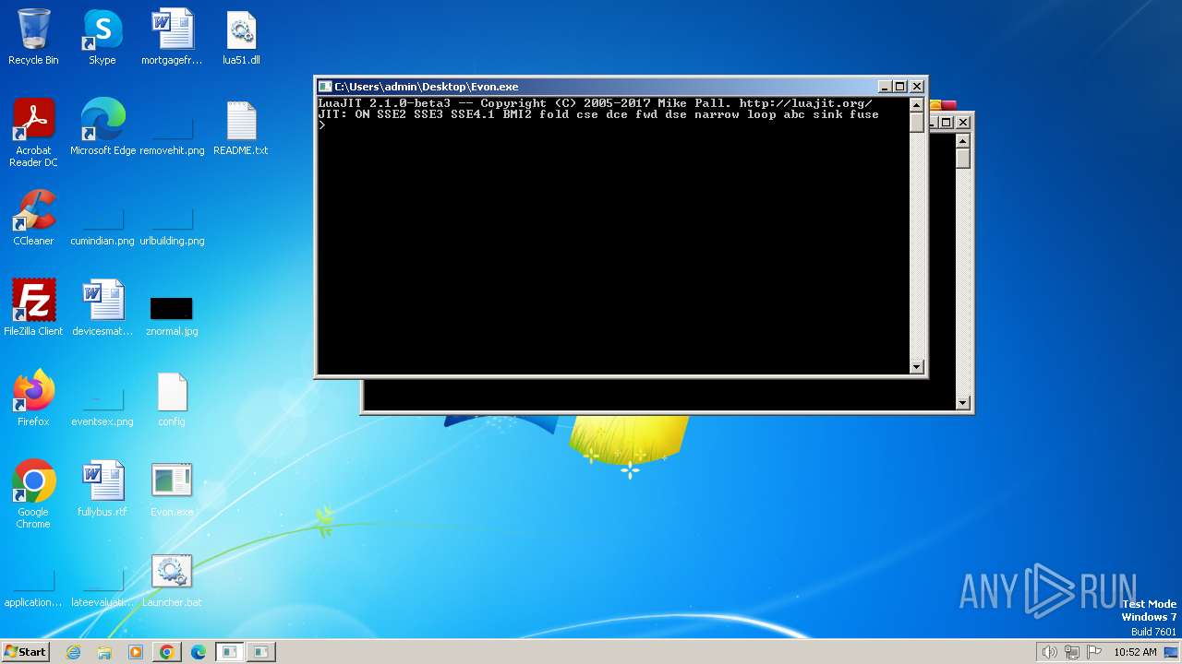Launch Microsoft Edge desktop shortcut
Viewport: 1182px width, 664px height.
103,127
